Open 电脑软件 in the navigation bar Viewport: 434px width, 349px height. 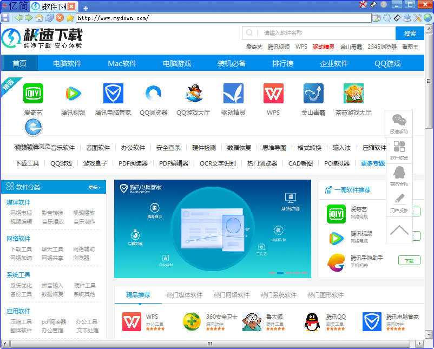coord(67,63)
